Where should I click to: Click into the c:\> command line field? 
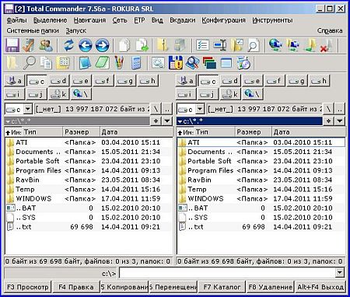227,273
